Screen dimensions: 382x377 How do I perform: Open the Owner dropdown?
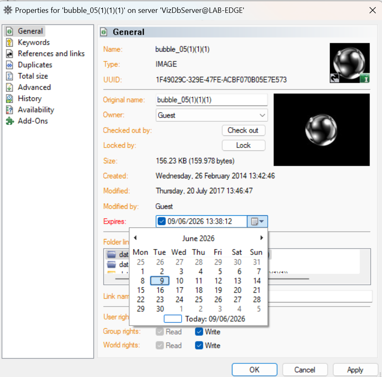tap(212, 115)
